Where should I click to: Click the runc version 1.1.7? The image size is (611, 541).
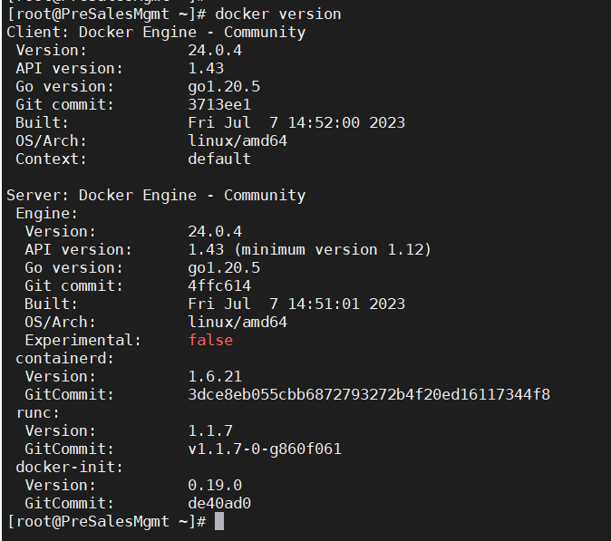[x=210, y=430]
